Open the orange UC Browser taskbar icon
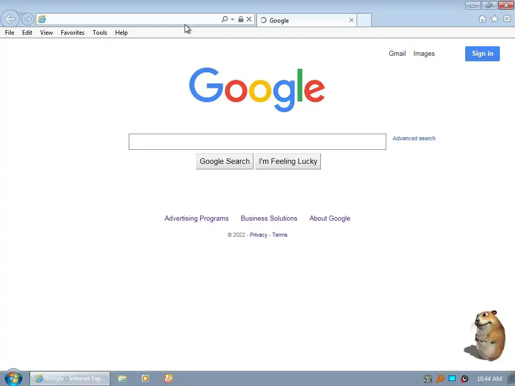Viewport: 515px width, 386px height. (168, 379)
